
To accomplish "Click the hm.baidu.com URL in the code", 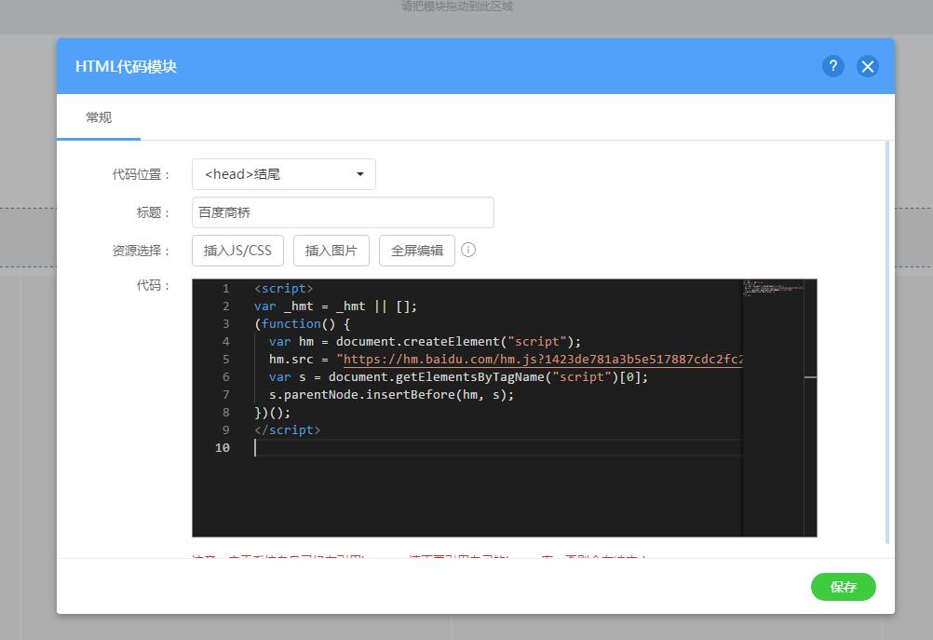I will click(540, 360).
